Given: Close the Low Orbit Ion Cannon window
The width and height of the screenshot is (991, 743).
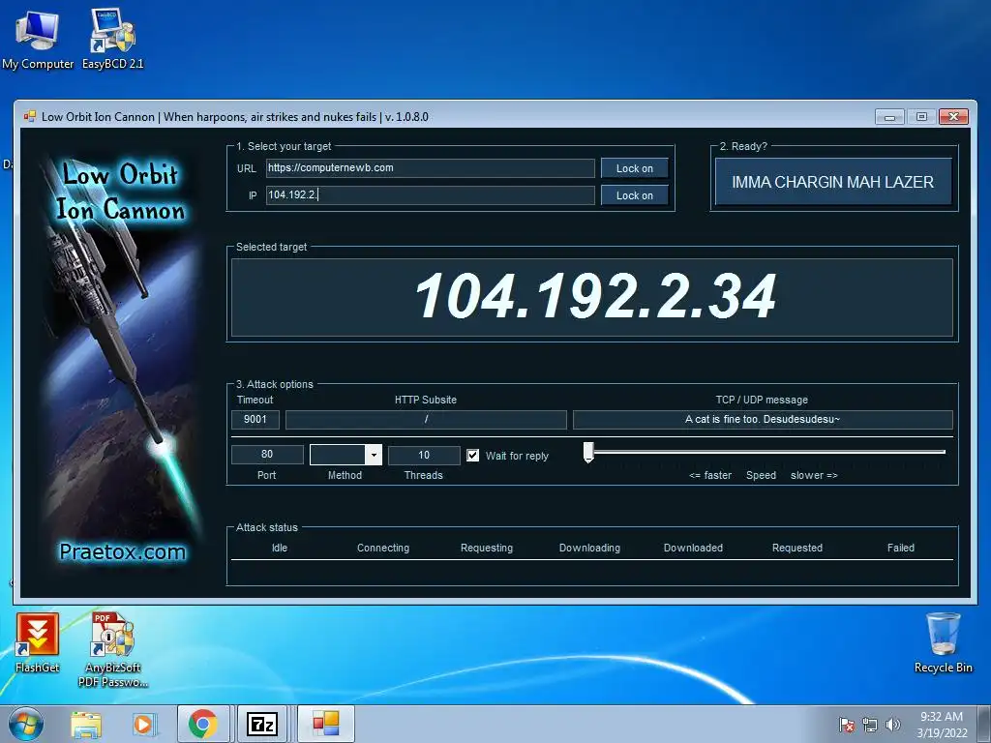Looking at the screenshot, I should pyautogui.click(x=953, y=117).
